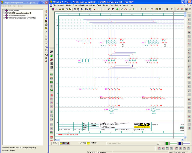Expand WSCAD example project CPP unit-field node
This screenshot has width=192, height=153.
click(4, 18)
